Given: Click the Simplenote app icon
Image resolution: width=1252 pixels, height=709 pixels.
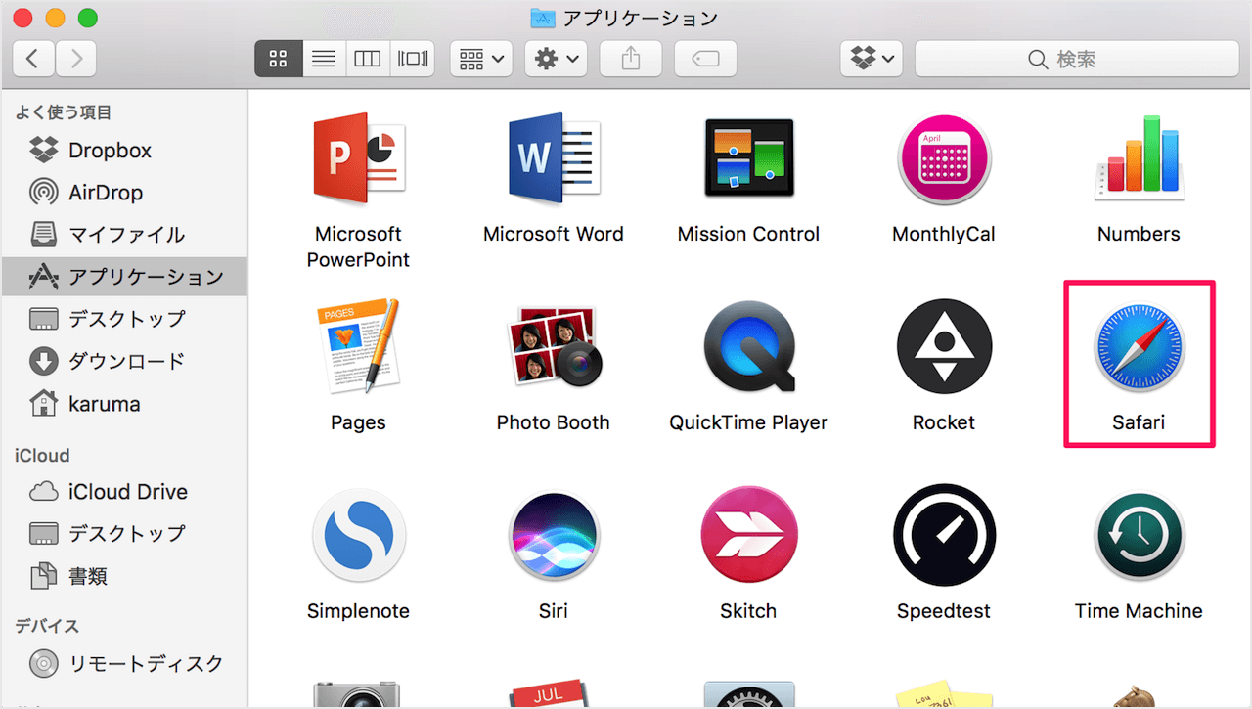Looking at the screenshot, I should point(358,535).
